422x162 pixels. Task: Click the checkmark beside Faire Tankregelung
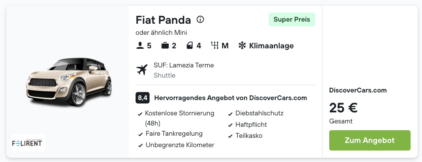[140, 134]
